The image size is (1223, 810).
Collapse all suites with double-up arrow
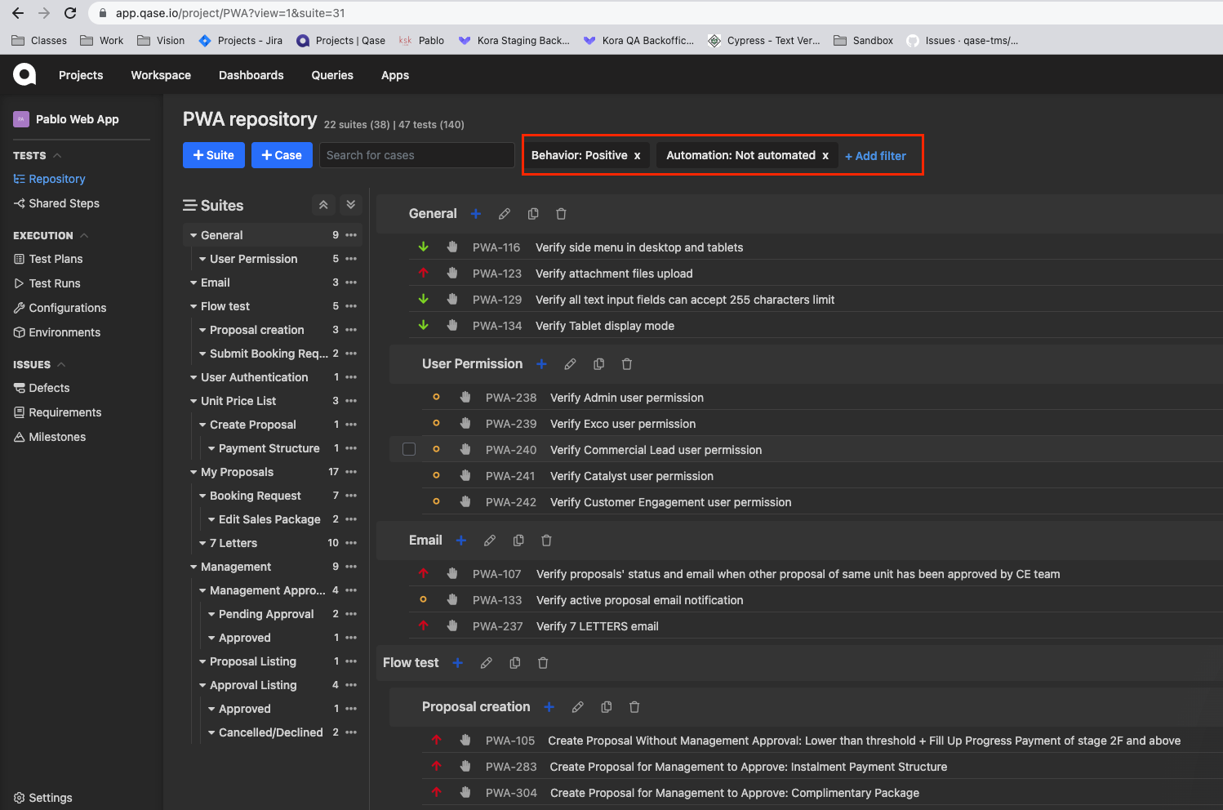tap(323, 205)
